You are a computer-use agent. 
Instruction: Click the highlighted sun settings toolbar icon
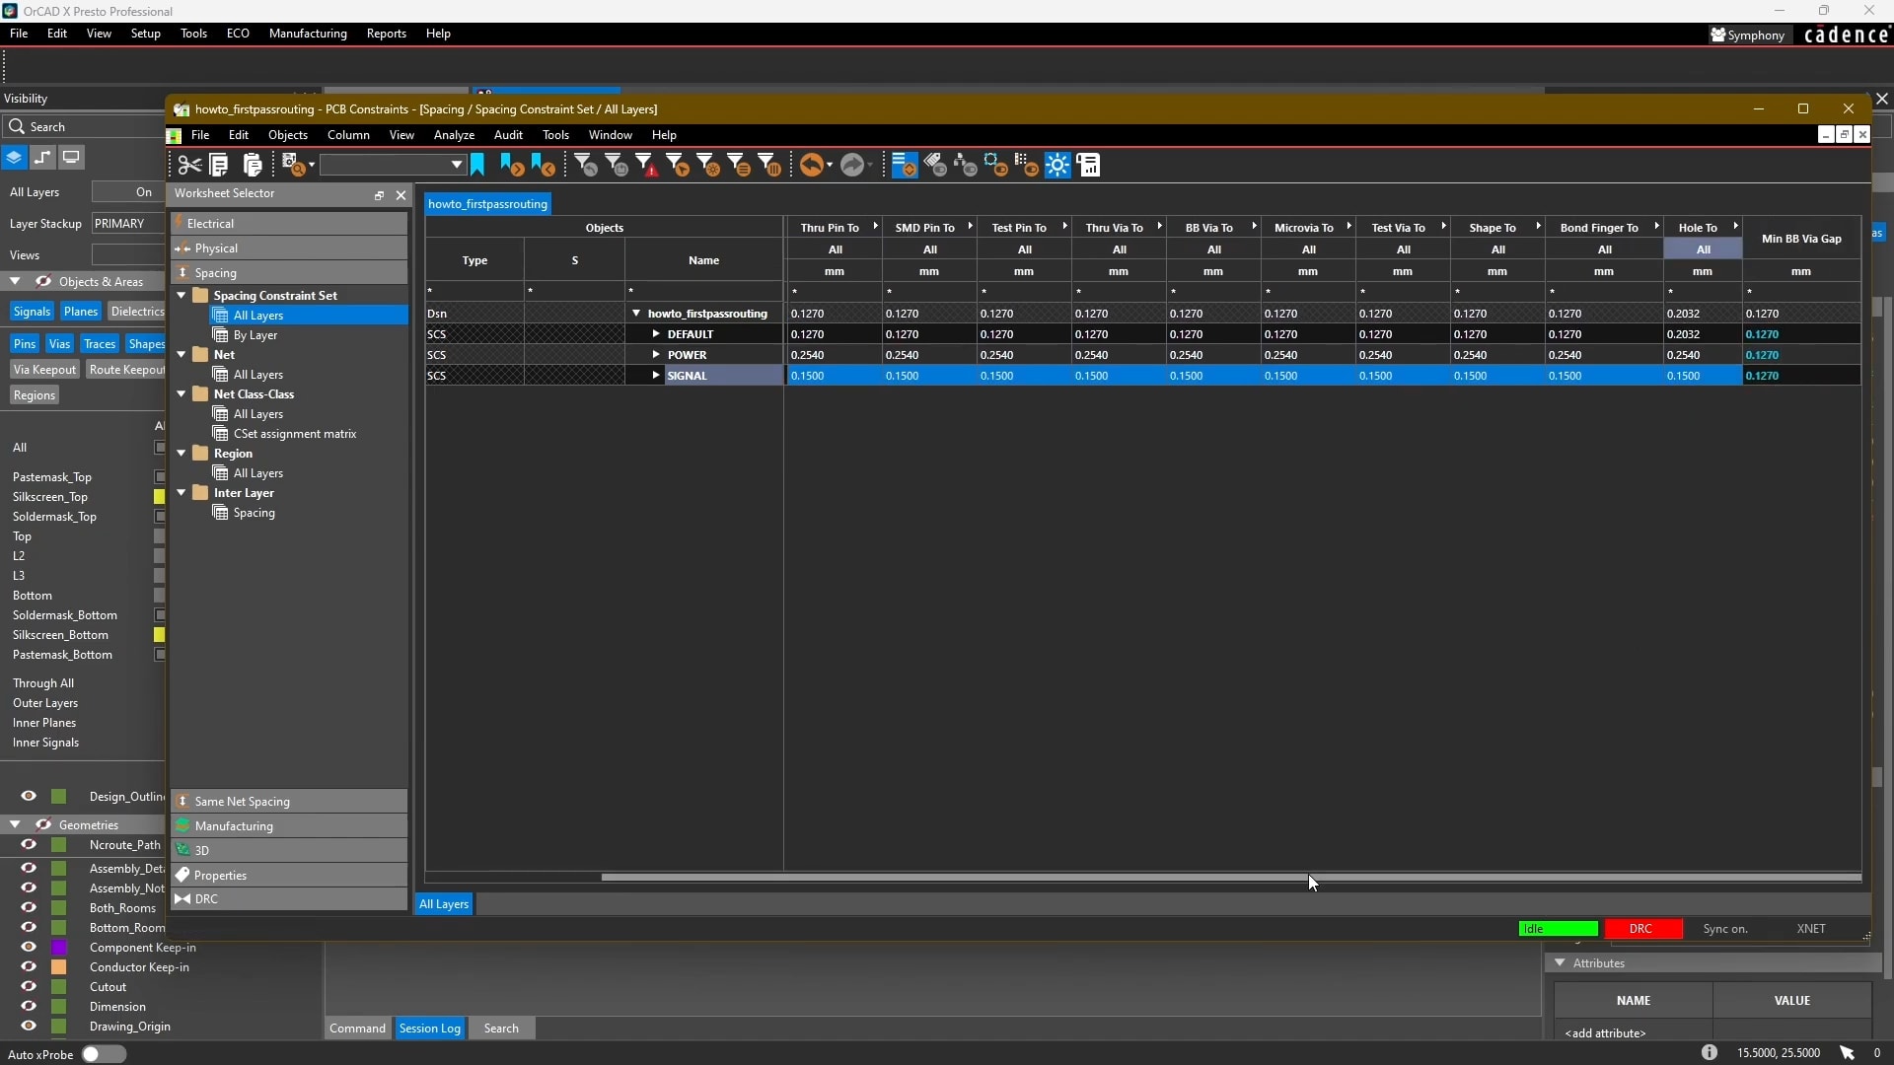pyautogui.click(x=1057, y=165)
